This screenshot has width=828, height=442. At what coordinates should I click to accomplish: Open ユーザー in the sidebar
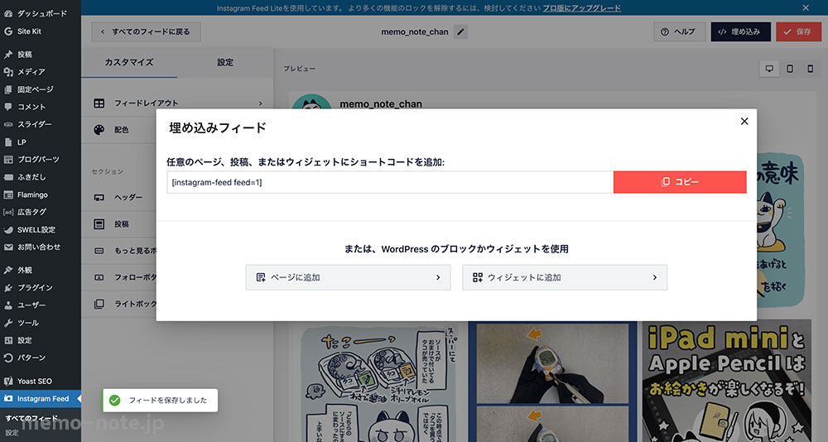click(x=41, y=305)
